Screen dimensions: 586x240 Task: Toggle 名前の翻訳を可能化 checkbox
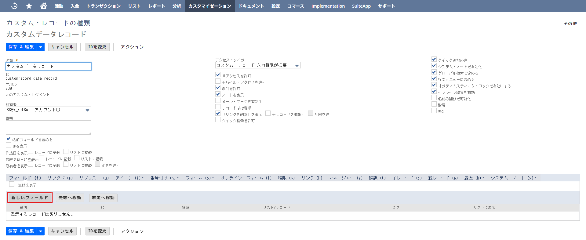[434, 98]
